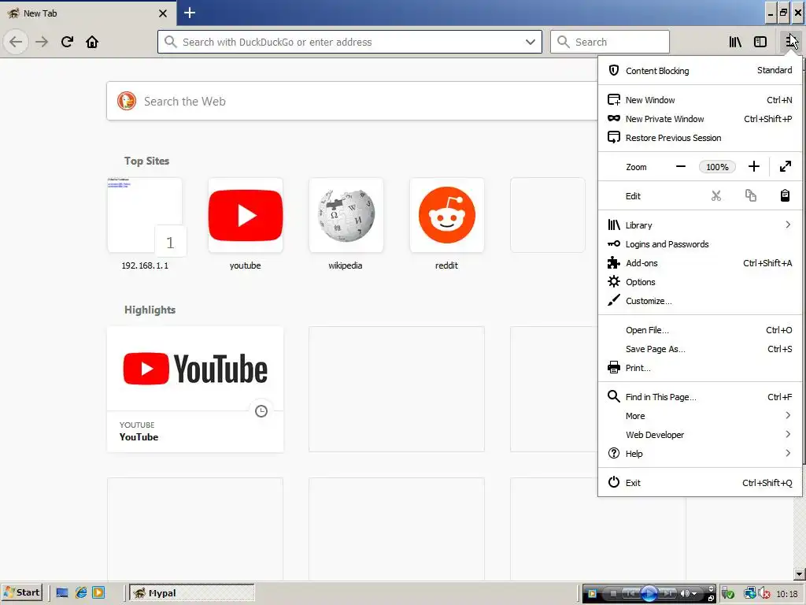Image resolution: width=806 pixels, height=605 pixels.
Task: Click the address bar field
Action: click(349, 42)
